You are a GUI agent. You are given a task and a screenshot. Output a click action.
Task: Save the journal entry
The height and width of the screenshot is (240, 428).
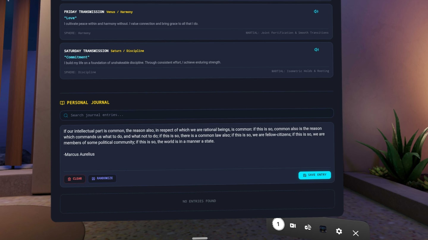pos(314,175)
